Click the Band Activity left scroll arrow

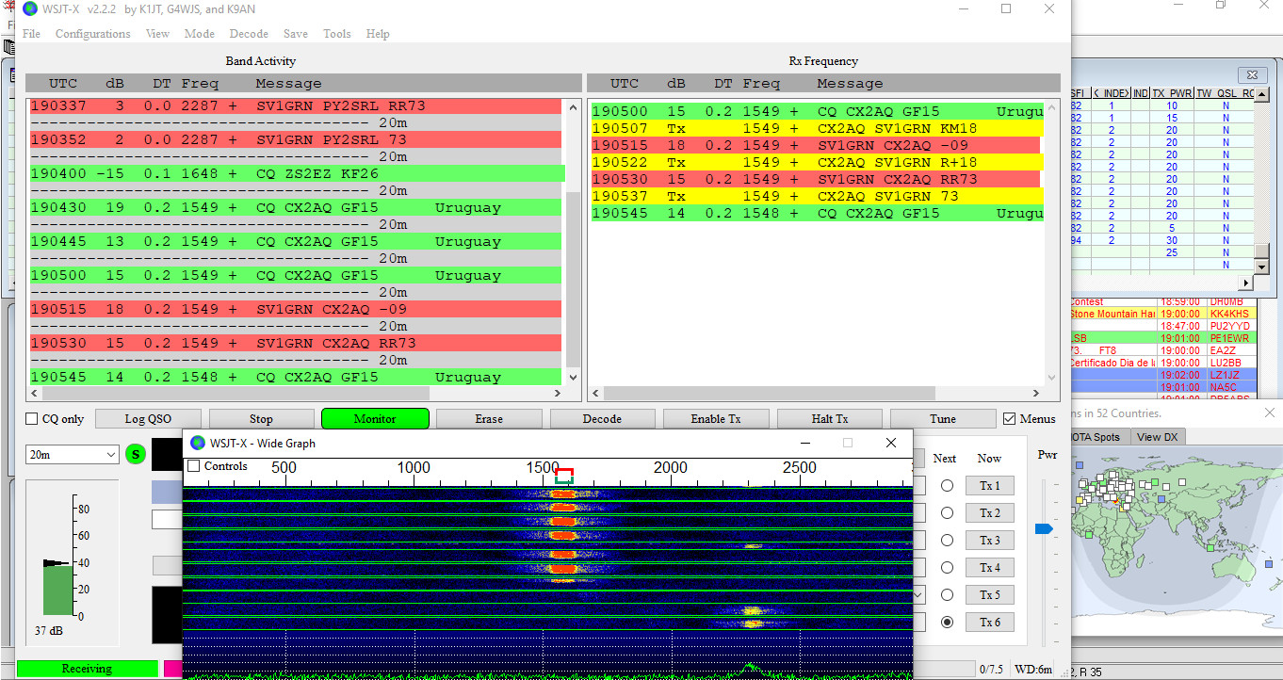coord(33,394)
